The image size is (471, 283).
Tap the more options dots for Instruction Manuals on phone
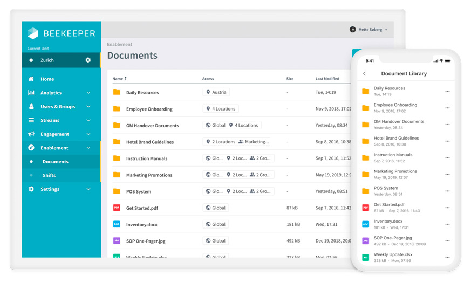(447, 157)
